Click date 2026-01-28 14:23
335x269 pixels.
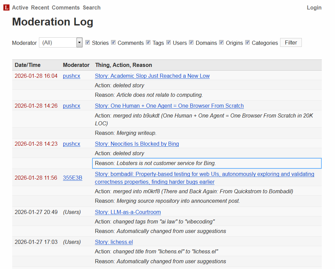coord(36,144)
